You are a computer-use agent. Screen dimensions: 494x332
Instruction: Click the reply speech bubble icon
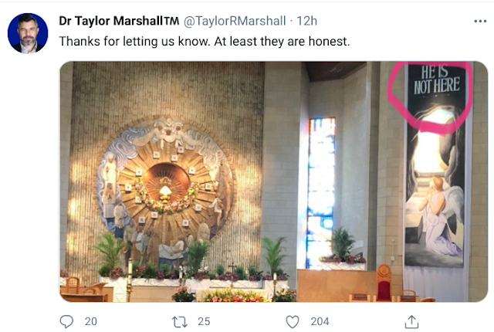click(67, 320)
